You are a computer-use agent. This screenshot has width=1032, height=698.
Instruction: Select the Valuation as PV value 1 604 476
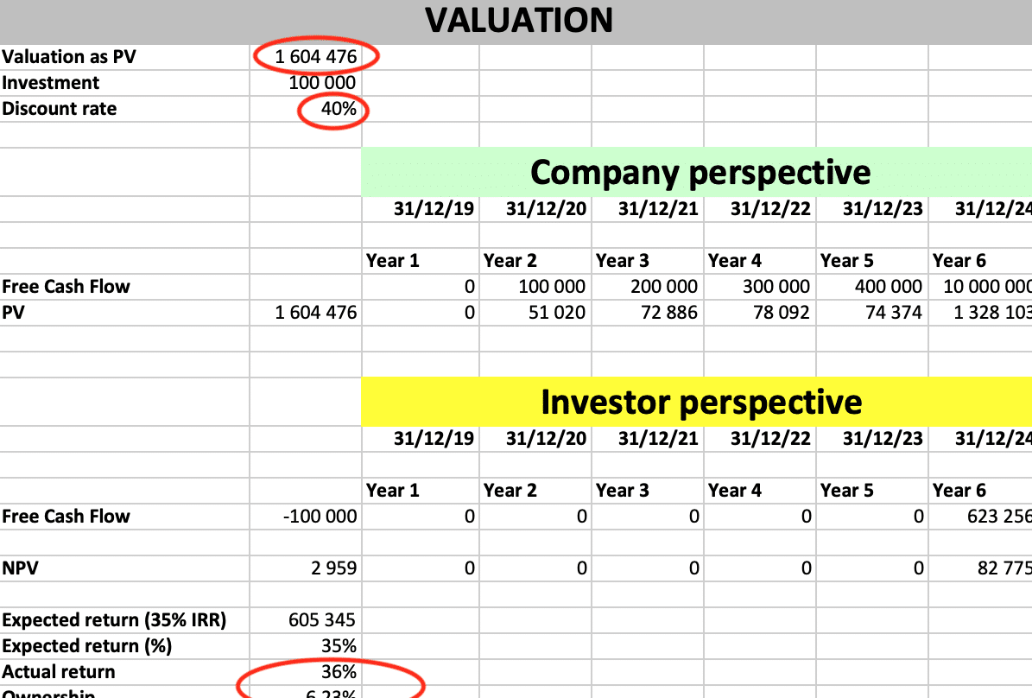[306, 57]
